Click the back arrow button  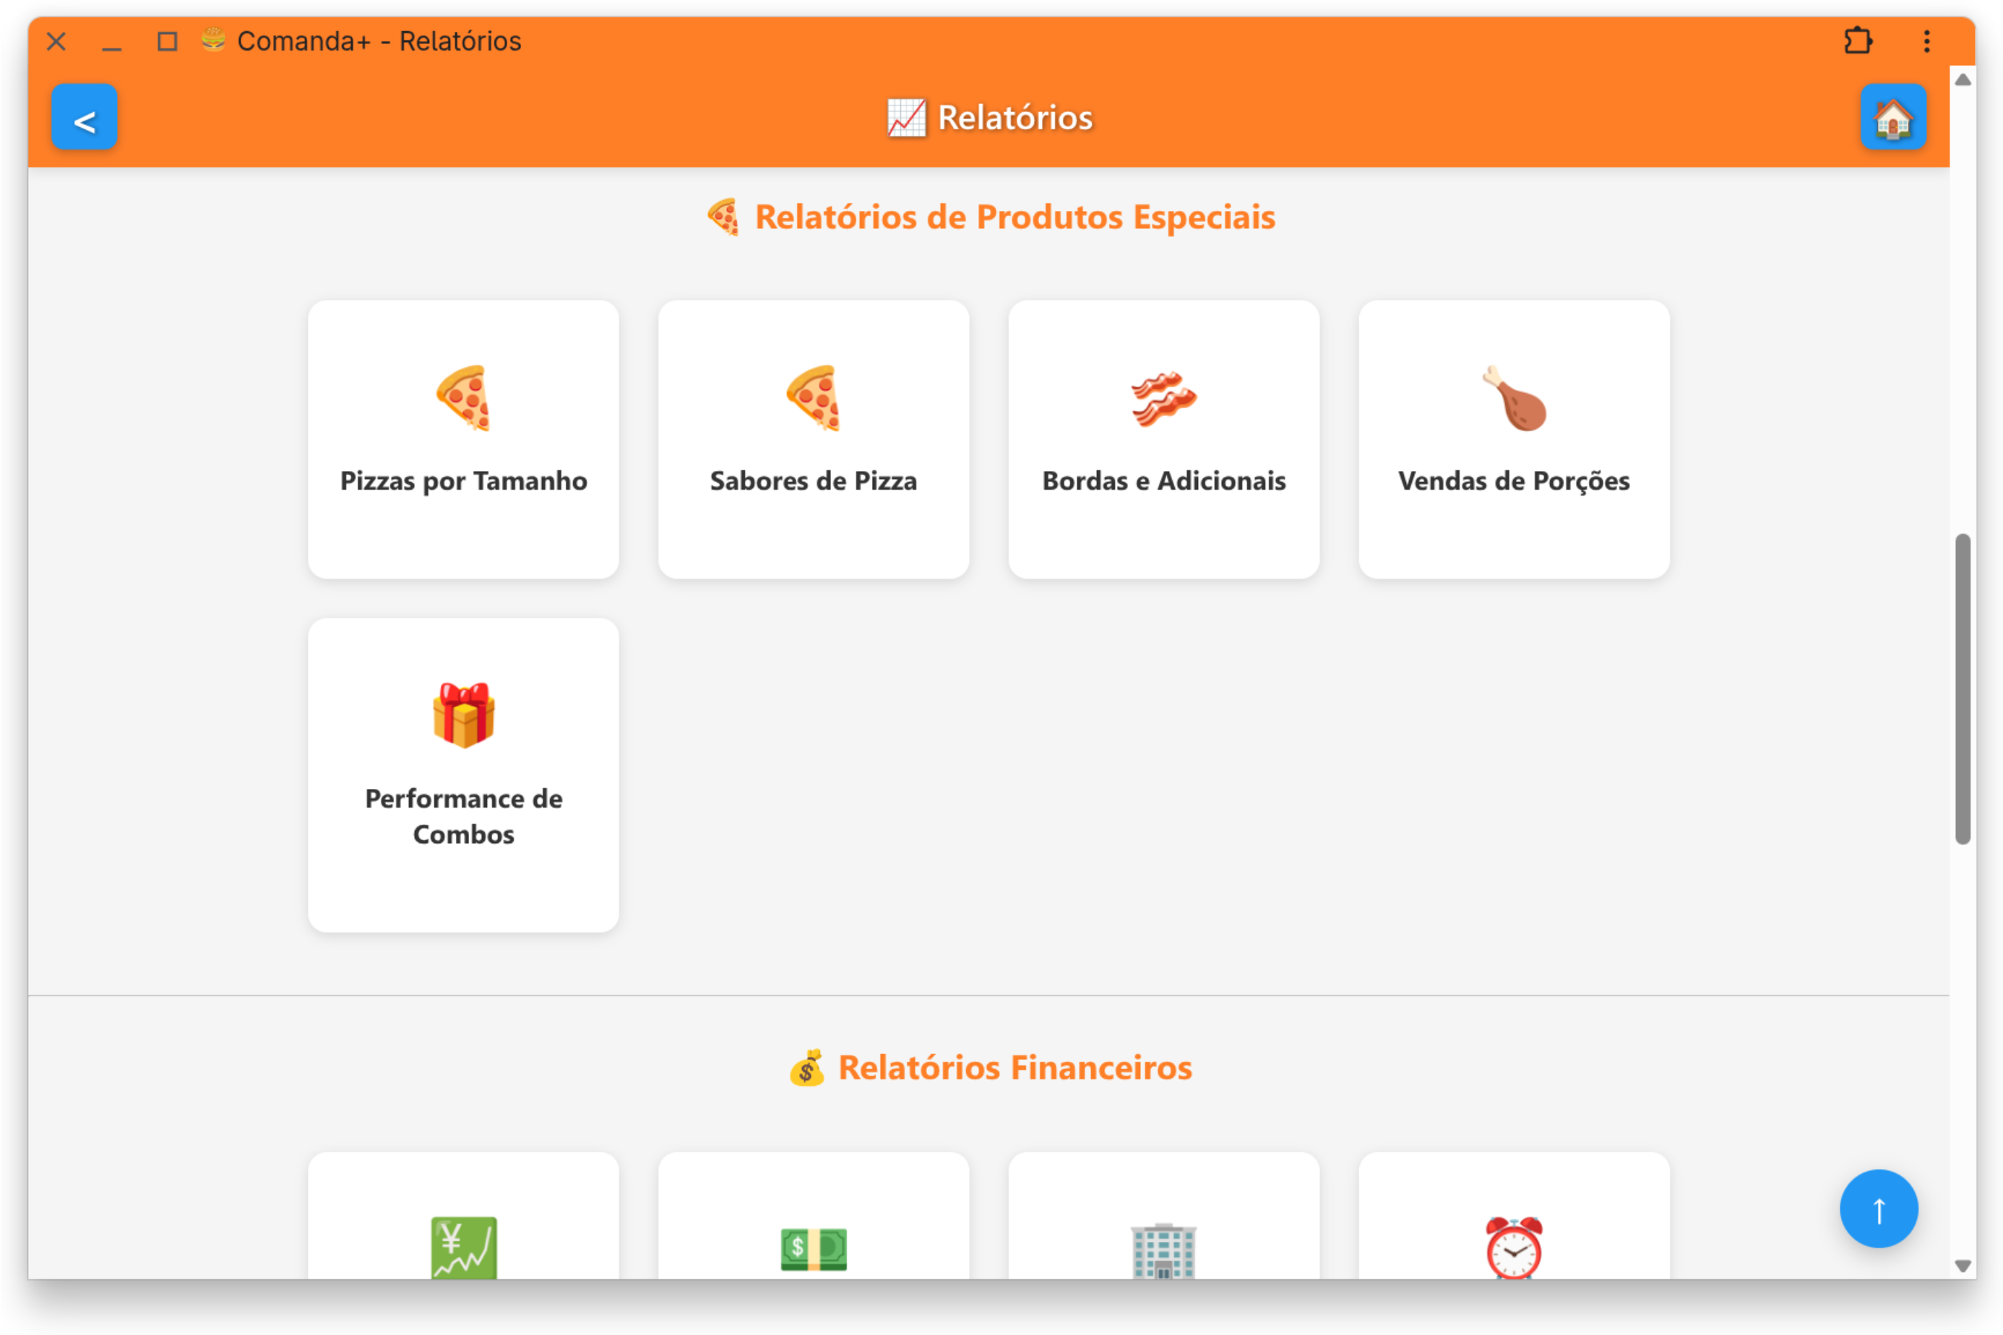coord(85,118)
